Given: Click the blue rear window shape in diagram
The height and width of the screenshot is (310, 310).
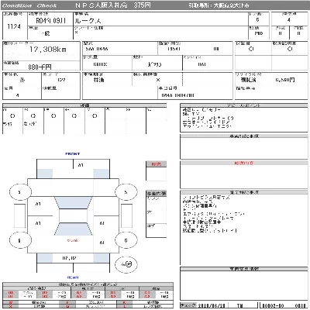Looking at the screenshot, I should 73,229.
